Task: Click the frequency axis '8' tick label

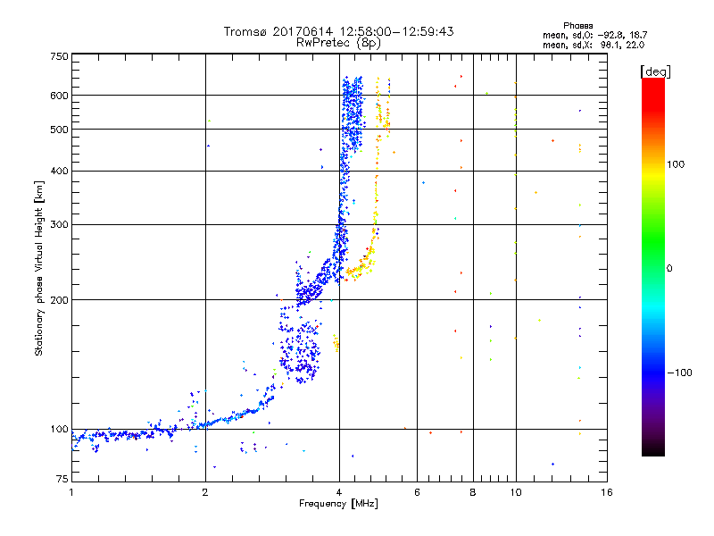Action: pyautogui.click(x=473, y=492)
